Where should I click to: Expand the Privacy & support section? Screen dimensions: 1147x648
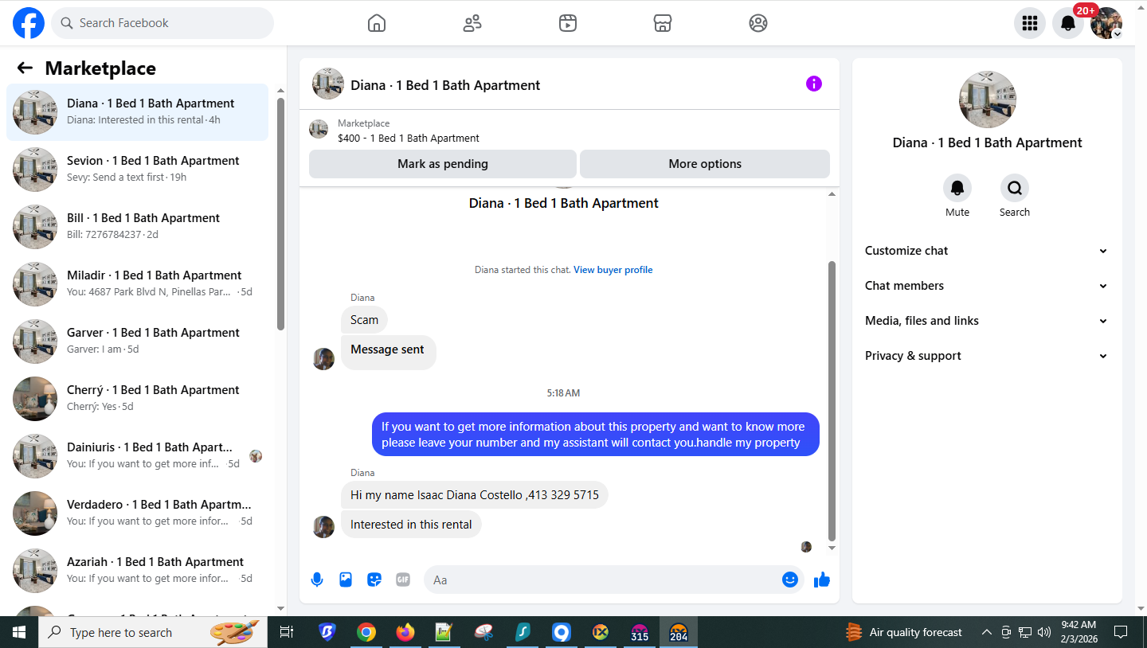[x=987, y=356]
